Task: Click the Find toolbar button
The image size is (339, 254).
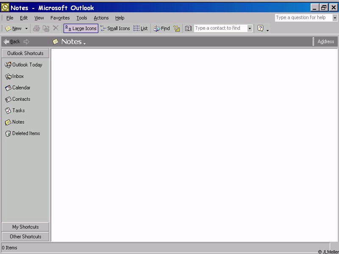Action: pos(161,28)
